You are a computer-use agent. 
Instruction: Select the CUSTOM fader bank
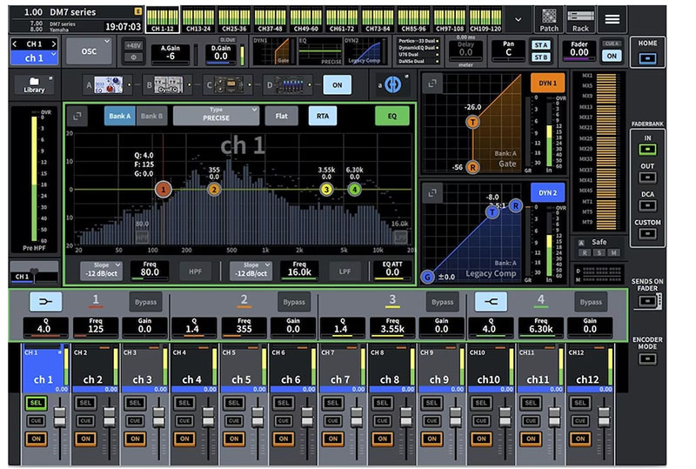pos(647,233)
